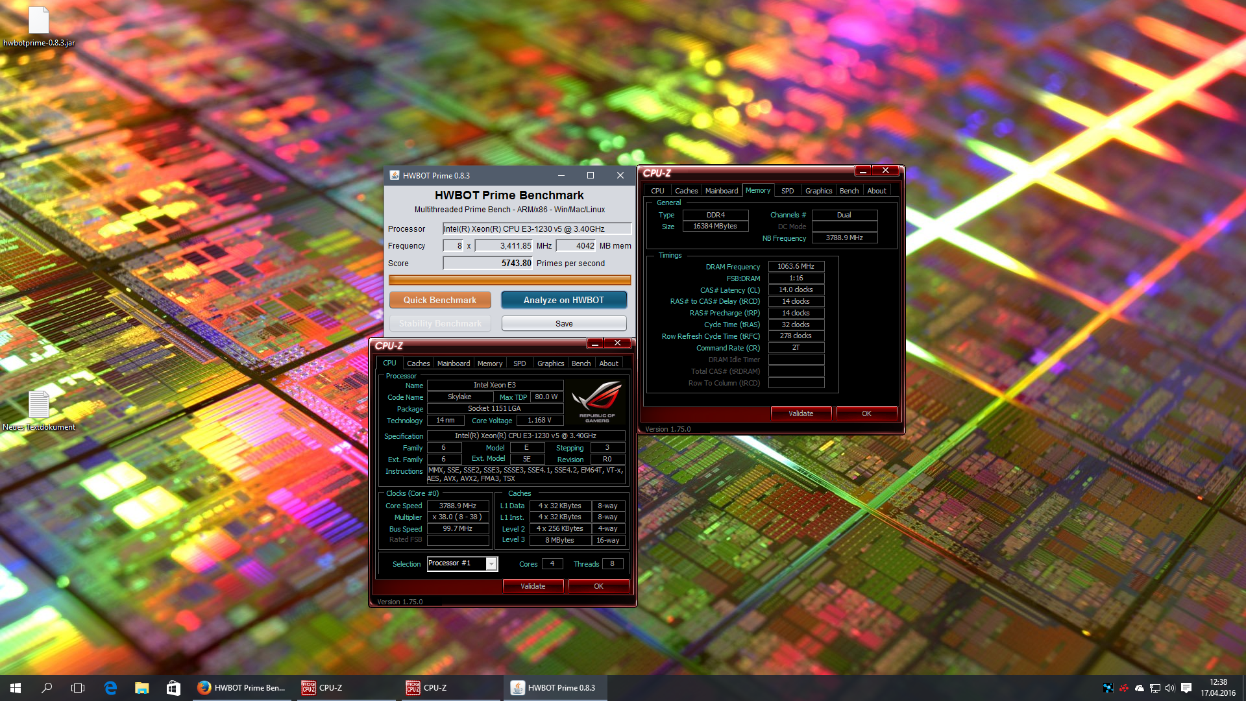Viewport: 1246px width, 701px height.
Task: Switch to HWBOT Prime 0.8.3 taskbar item
Action: (555, 687)
